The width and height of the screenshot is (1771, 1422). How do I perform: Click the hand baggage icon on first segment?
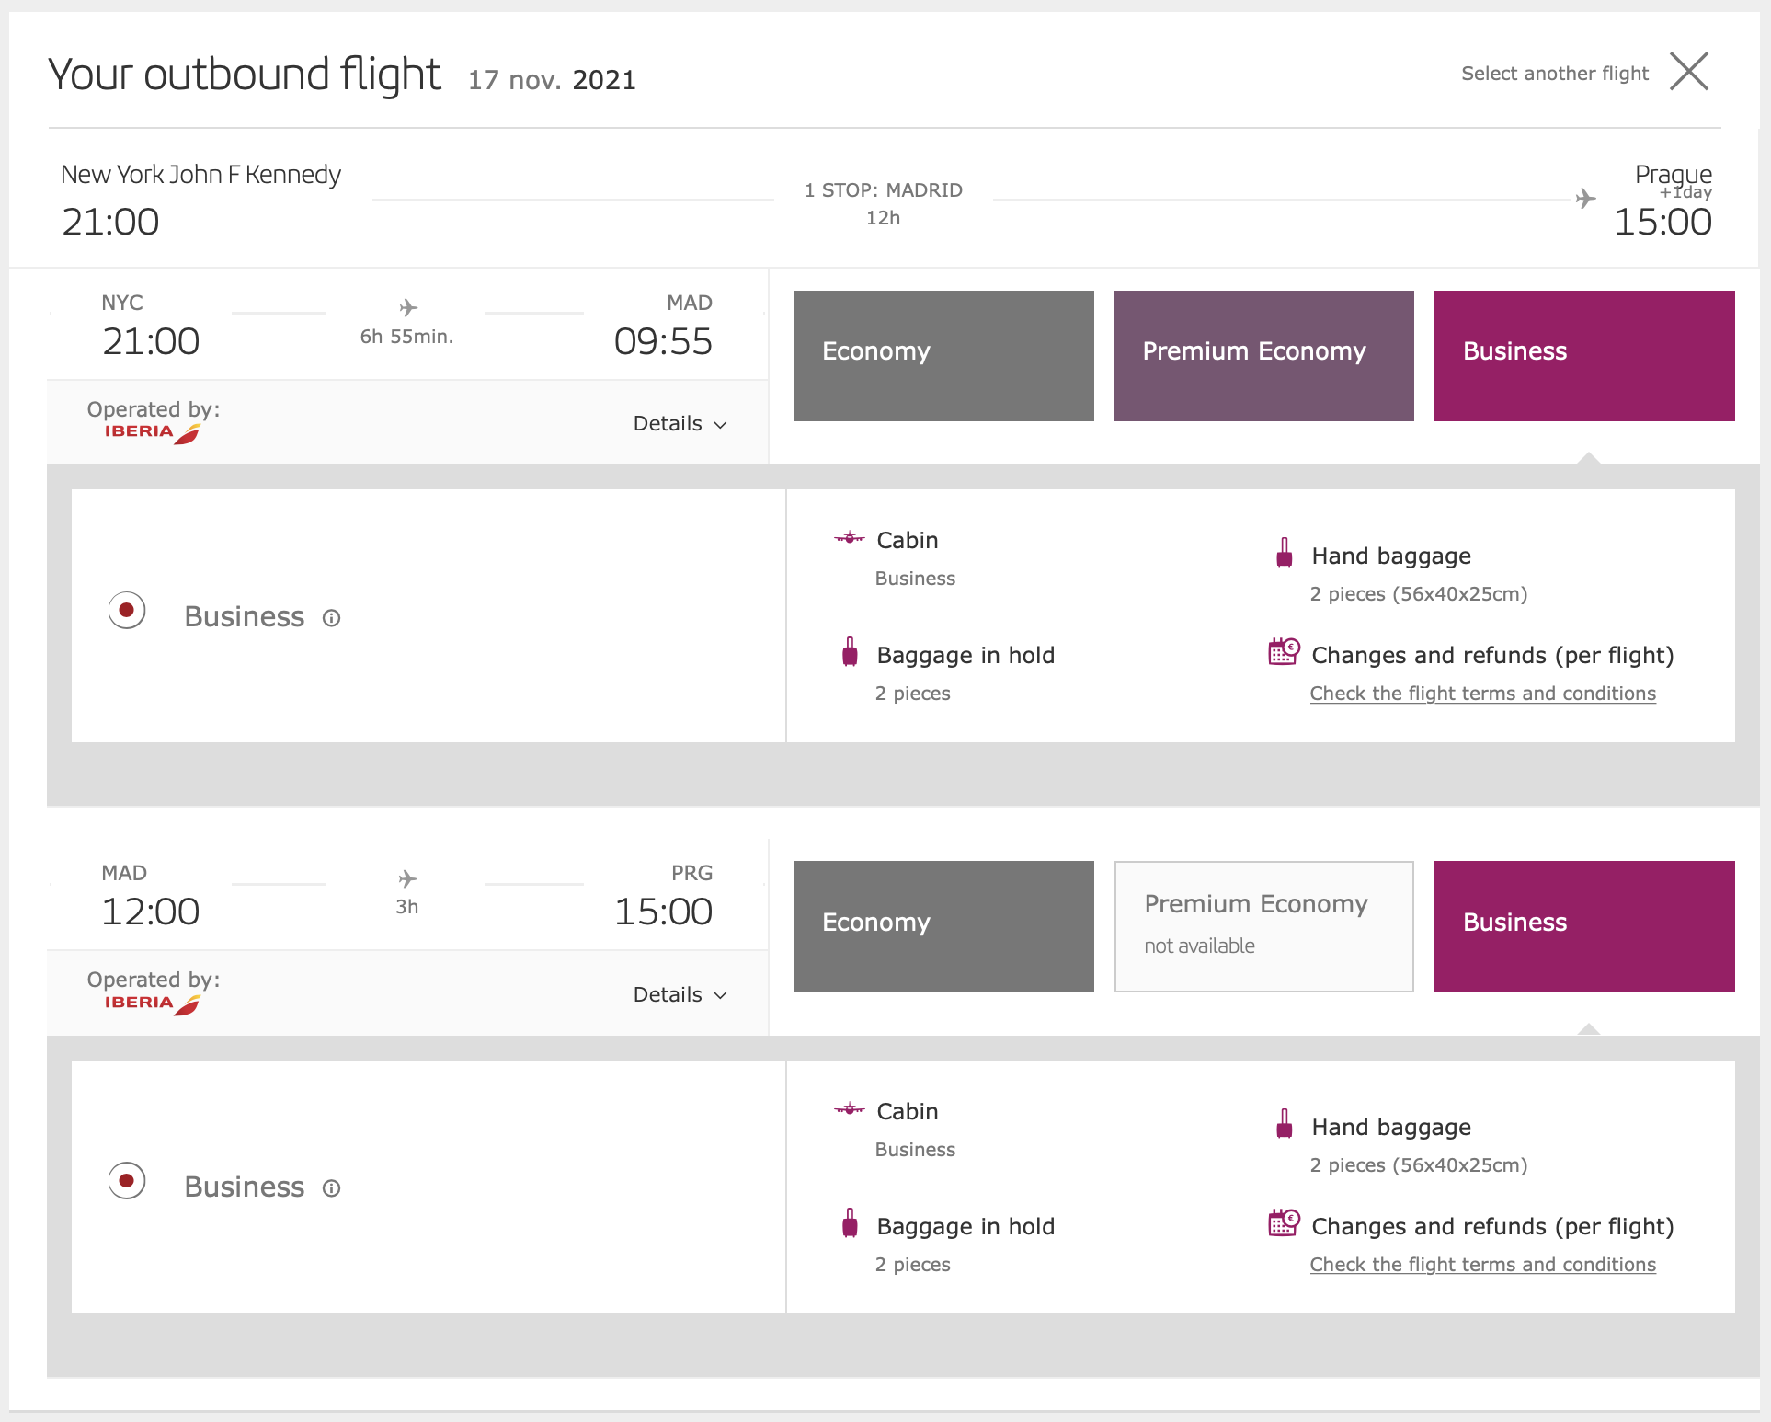(x=1284, y=556)
